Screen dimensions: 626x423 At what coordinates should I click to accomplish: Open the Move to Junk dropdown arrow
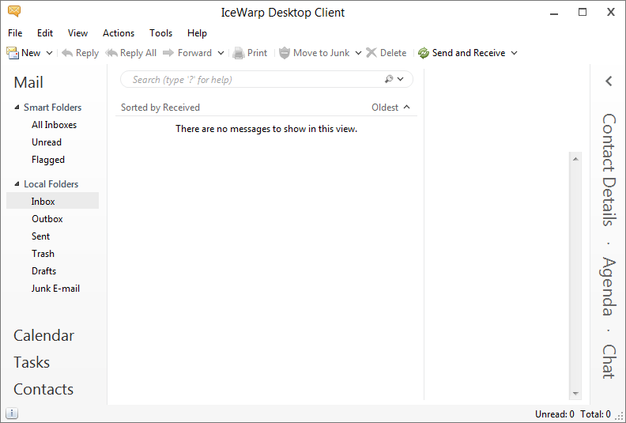358,53
